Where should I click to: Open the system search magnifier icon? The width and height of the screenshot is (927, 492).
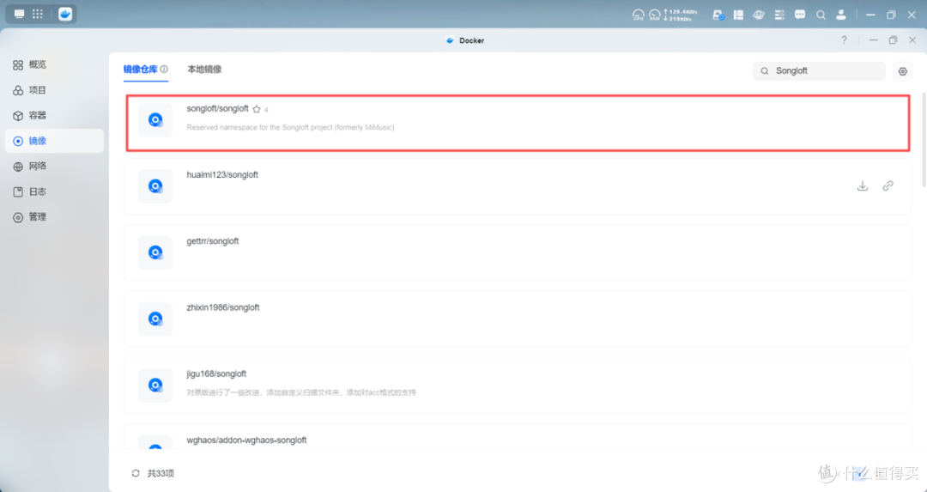click(821, 15)
